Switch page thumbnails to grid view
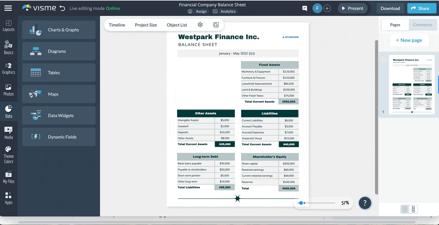 (x=405, y=209)
